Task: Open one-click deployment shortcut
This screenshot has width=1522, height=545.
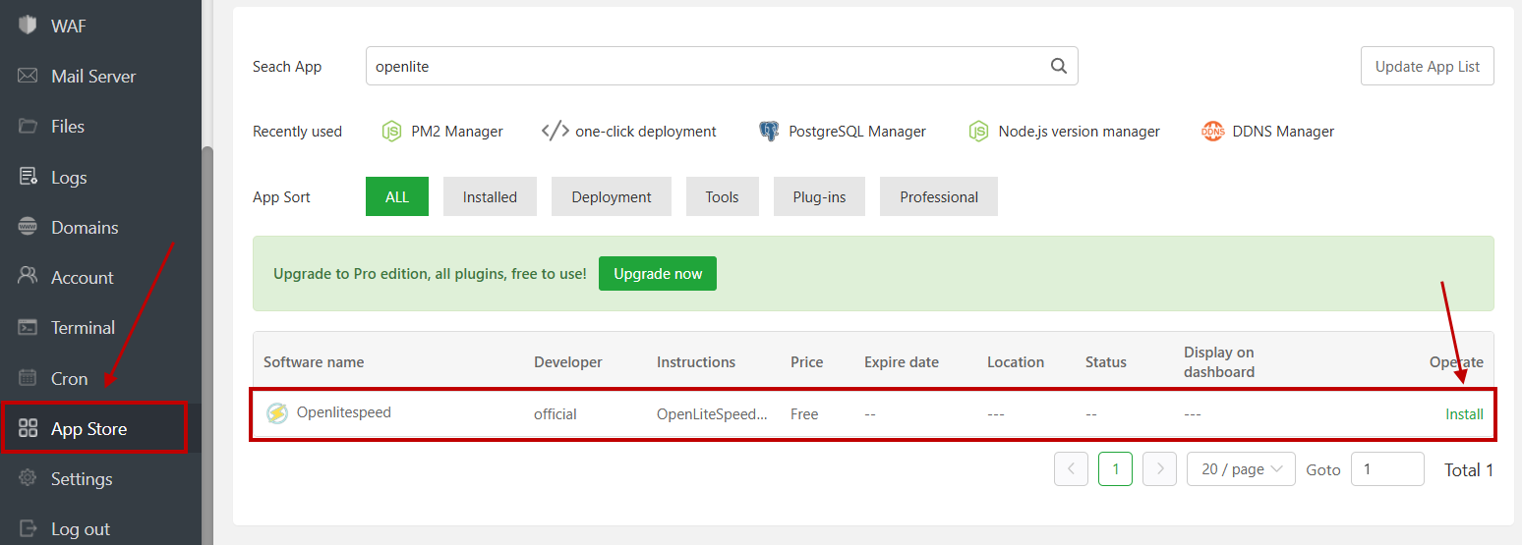Action: click(x=629, y=132)
